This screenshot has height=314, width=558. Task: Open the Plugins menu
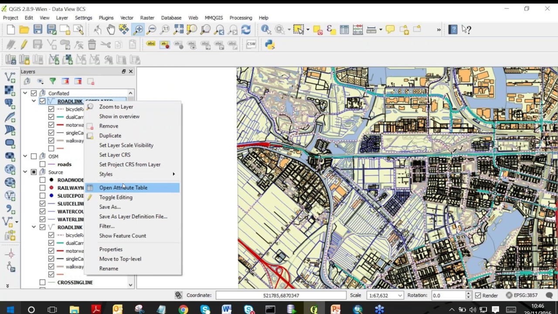(106, 18)
